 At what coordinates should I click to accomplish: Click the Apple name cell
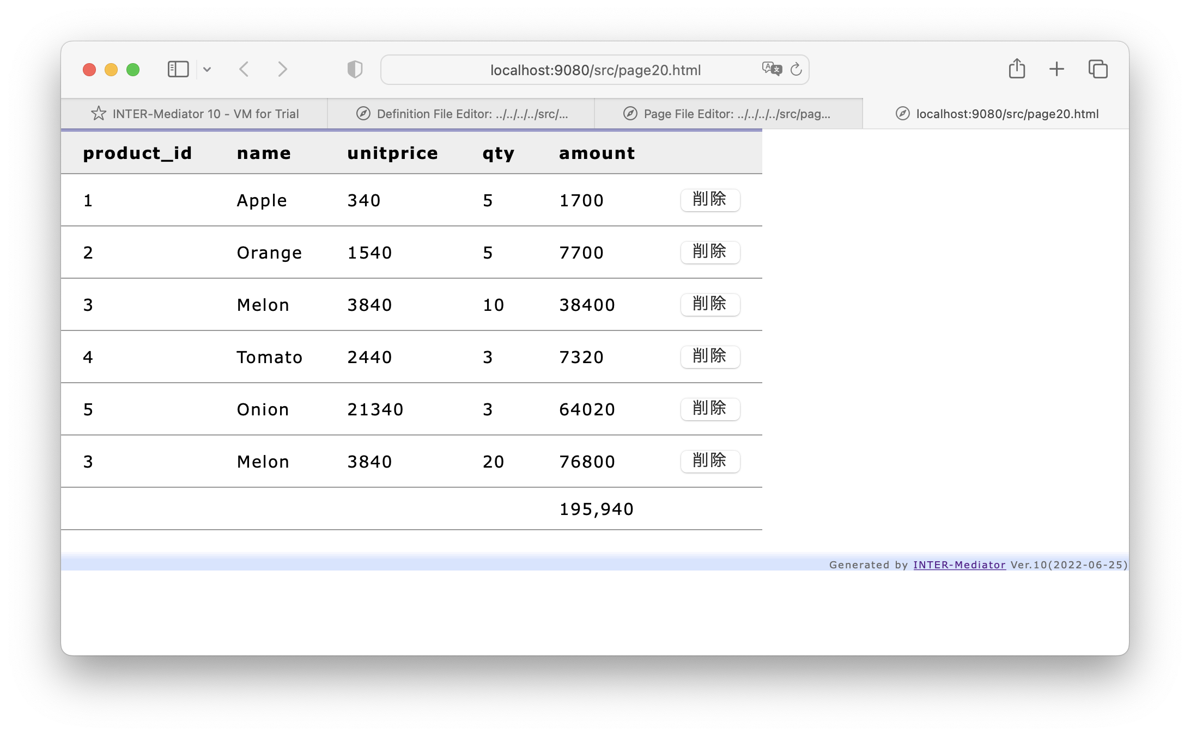[262, 201]
